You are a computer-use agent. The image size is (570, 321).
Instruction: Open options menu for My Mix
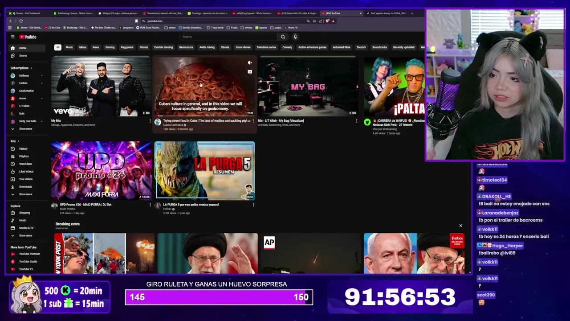tap(150, 121)
